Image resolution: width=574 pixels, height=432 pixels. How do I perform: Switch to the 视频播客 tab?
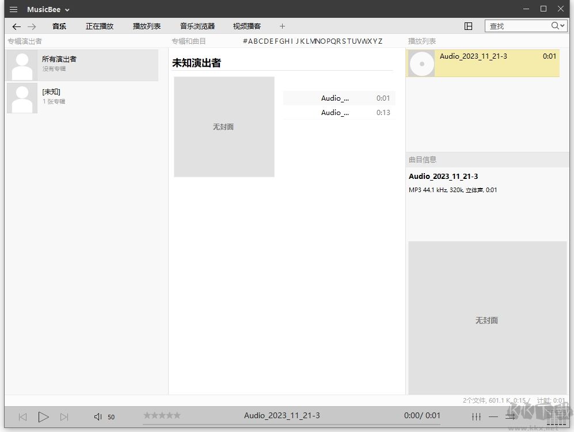point(246,26)
